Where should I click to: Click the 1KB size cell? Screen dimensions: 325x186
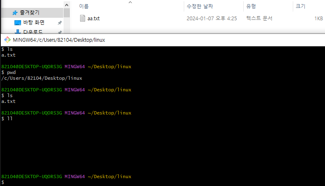pyautogui.click(x=318, y=19)
